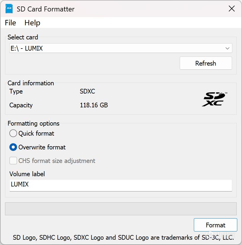Click the SD Card Formatter title text
242x245 pixels.
(x=46, y=9)
